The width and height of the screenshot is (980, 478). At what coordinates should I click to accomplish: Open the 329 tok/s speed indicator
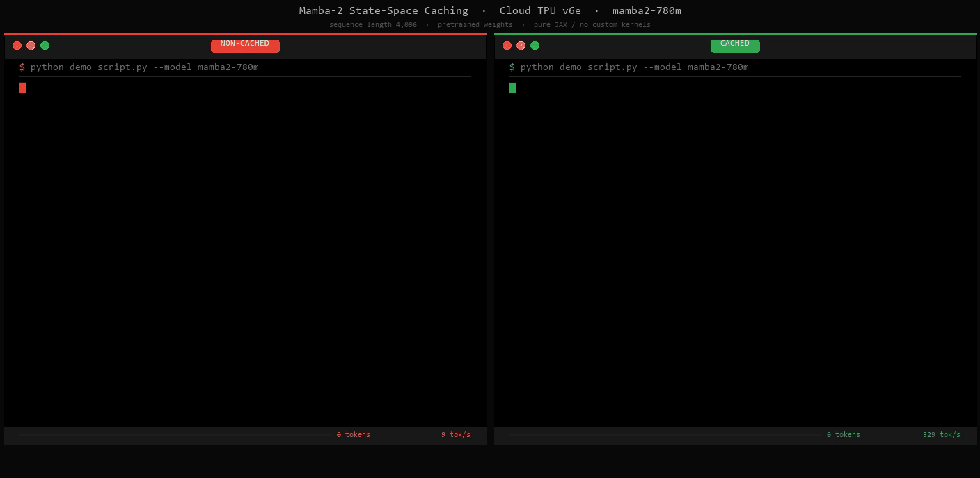(x=941, y=434)
